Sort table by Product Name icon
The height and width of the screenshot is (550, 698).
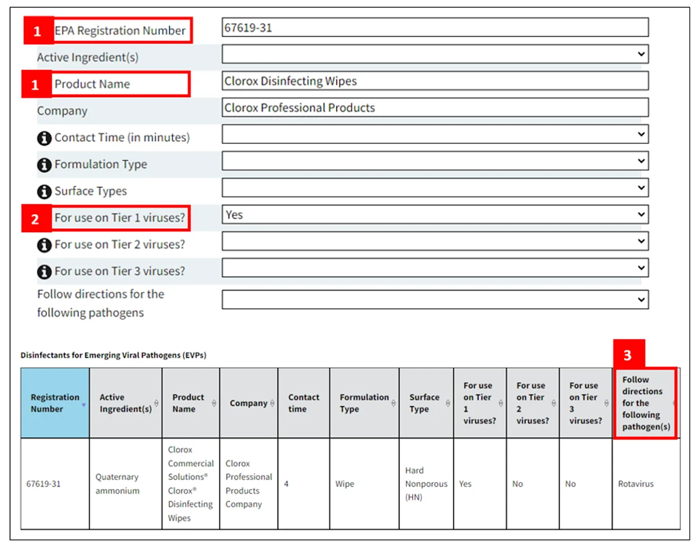click(214, 403)
